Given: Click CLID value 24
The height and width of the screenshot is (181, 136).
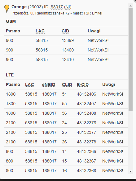Looking at the screenshot, I should pyautogui.click(x=64, y=123).
